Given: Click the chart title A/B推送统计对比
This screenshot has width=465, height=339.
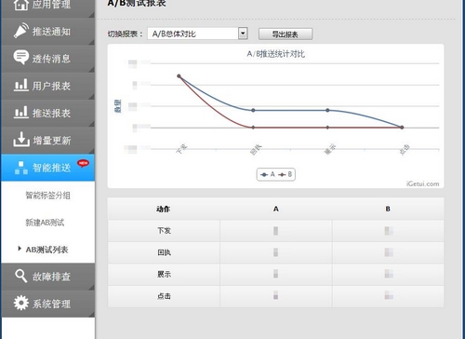Looking at the screenshot, I should pos(275,54).
